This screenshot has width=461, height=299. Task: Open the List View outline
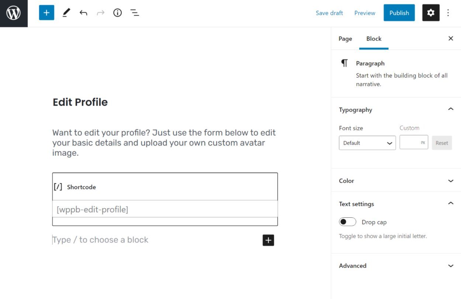point(135,13)
